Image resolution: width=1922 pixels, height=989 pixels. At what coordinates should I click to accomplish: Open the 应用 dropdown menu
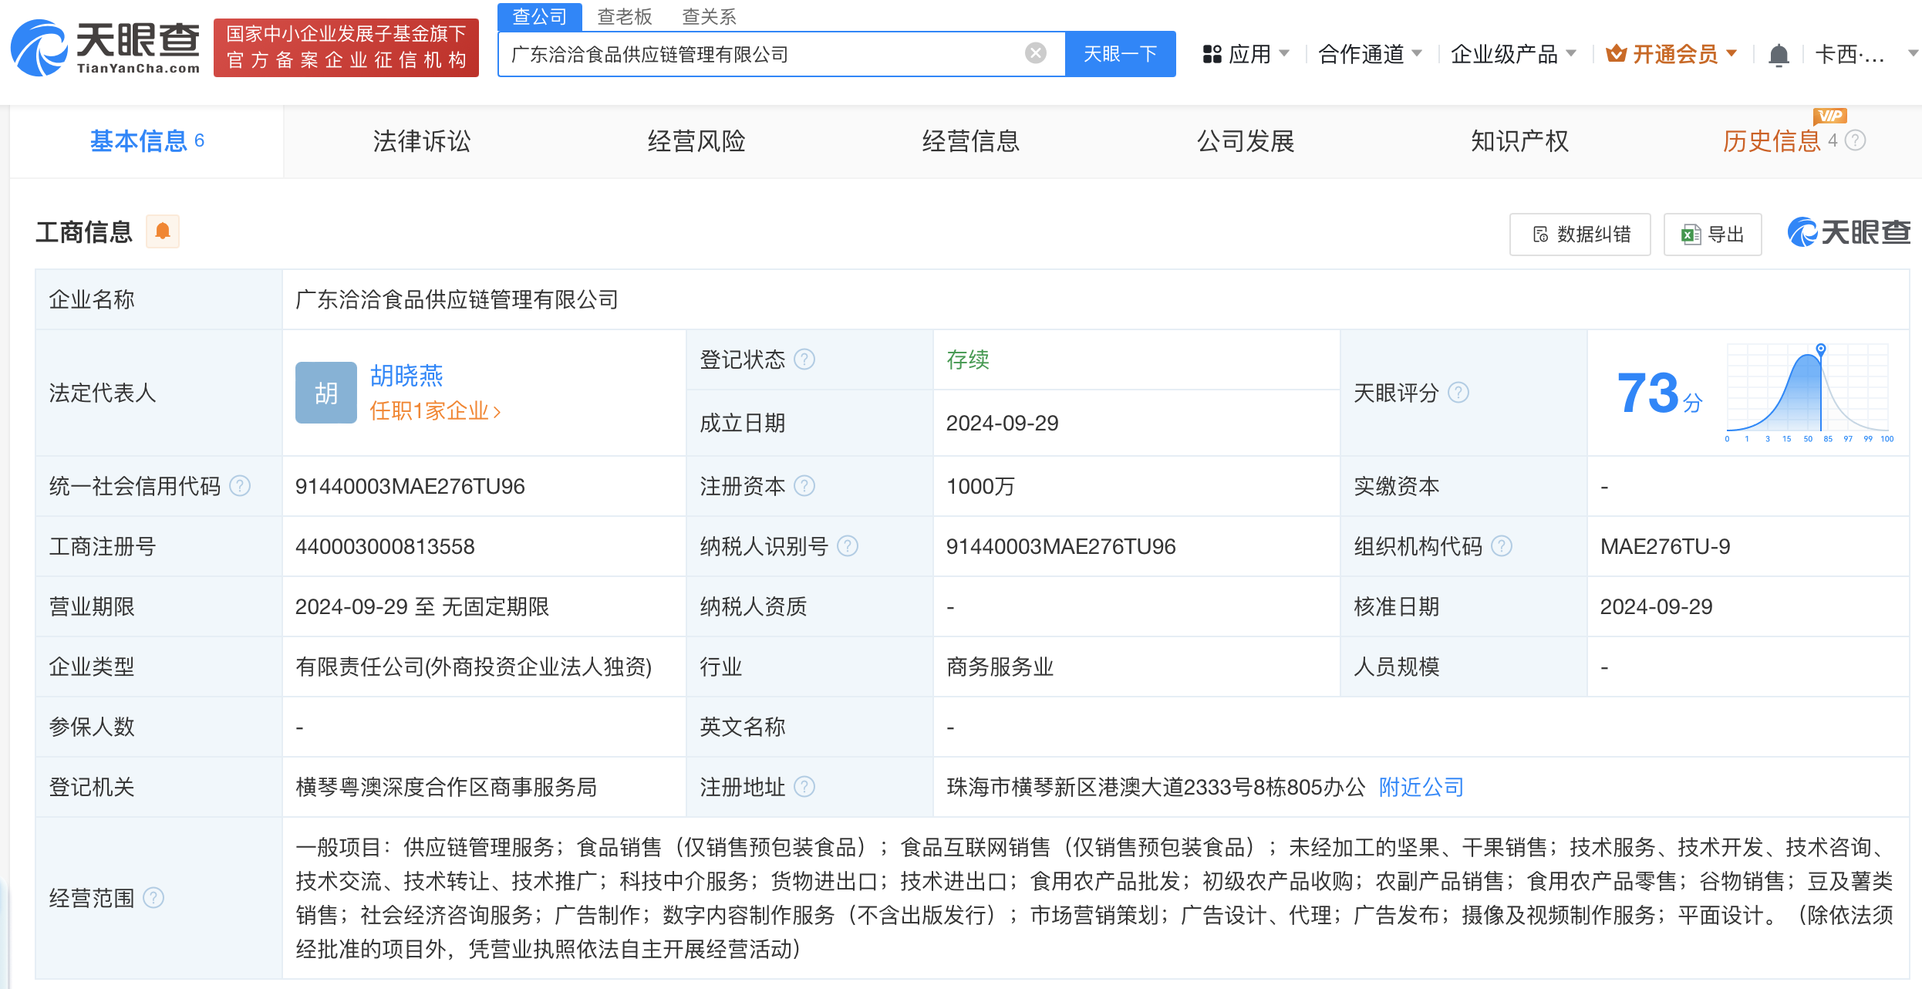click(1246, 54)
